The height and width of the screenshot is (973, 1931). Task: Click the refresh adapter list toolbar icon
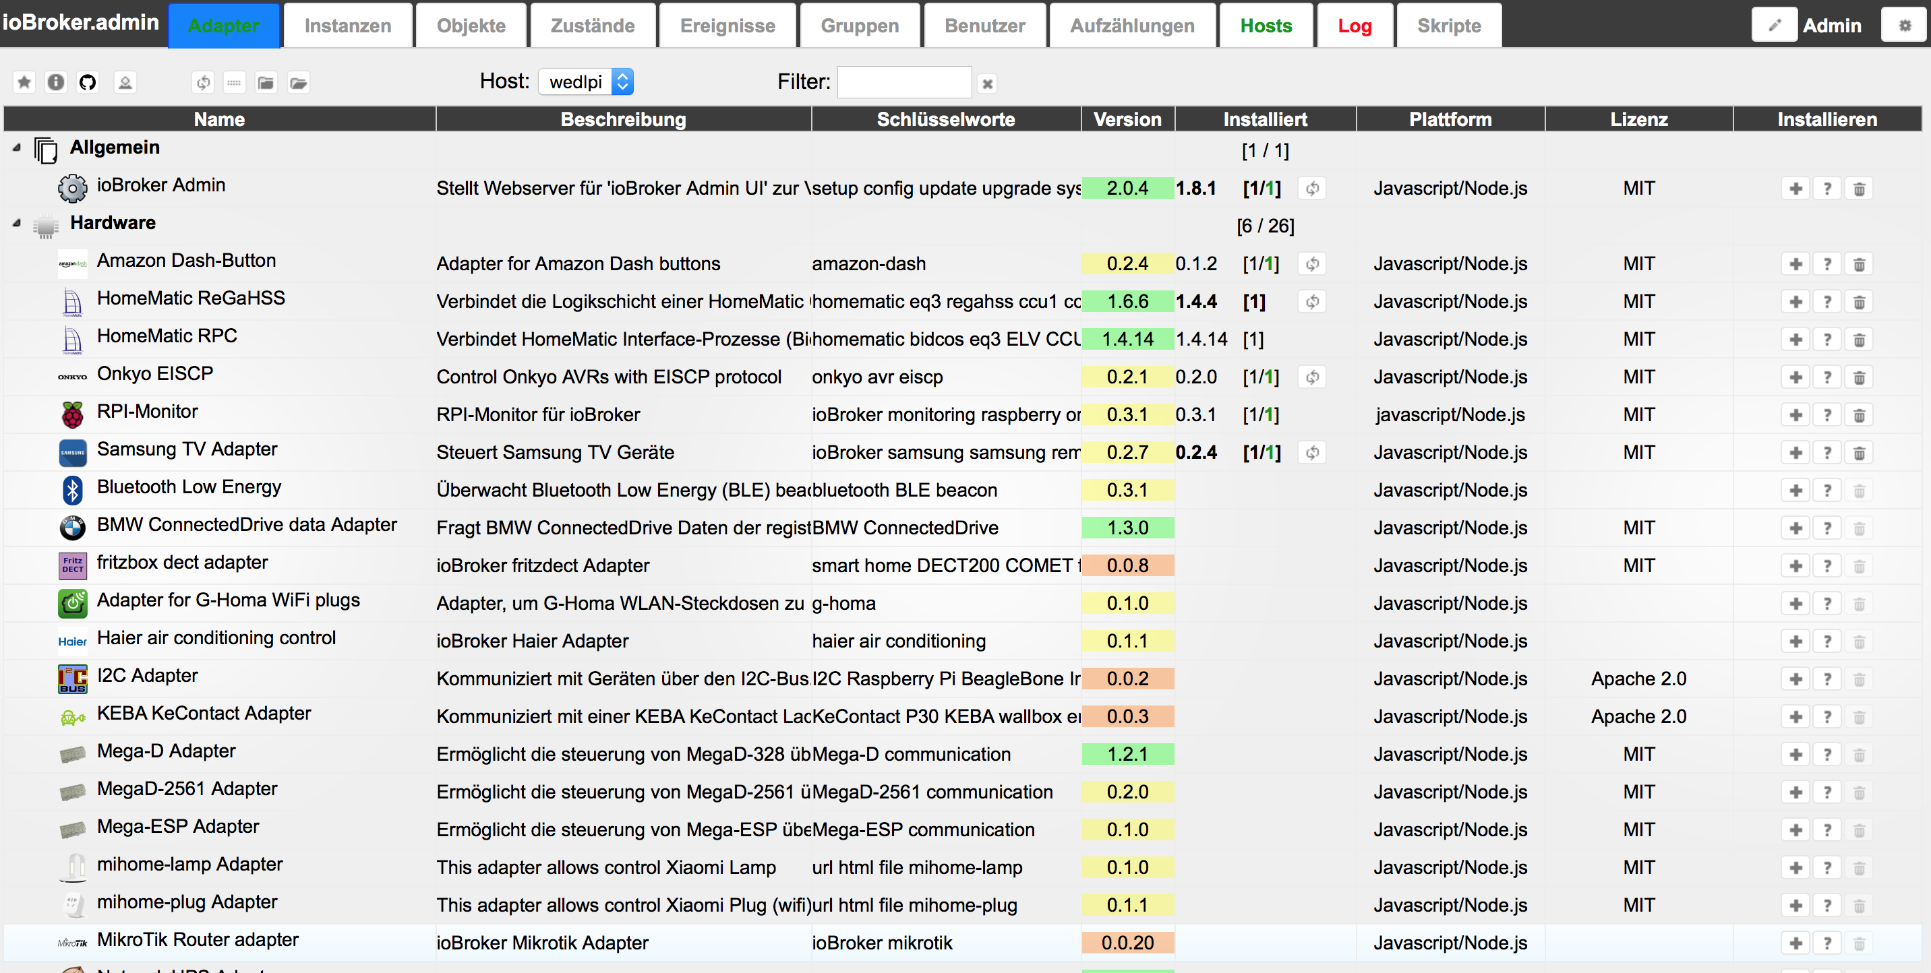click(202, 82)
